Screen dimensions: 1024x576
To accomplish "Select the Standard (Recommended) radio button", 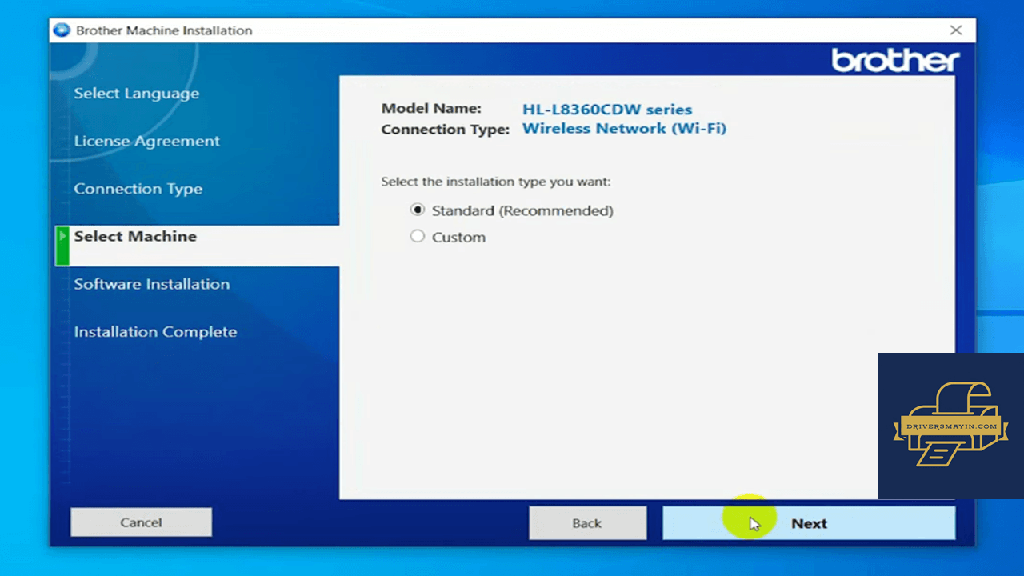I will coord(417,210).
